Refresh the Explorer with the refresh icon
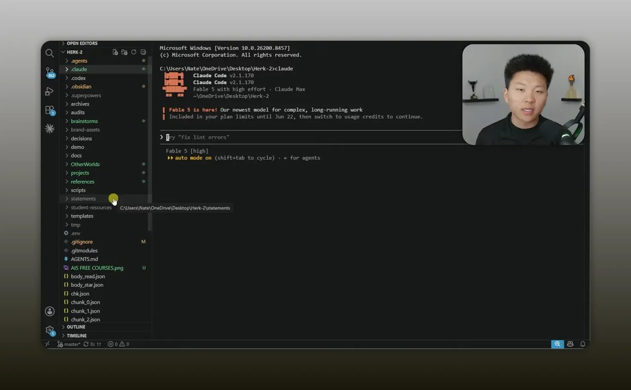Viewport: 631px width, 390px height. (134, 52)
